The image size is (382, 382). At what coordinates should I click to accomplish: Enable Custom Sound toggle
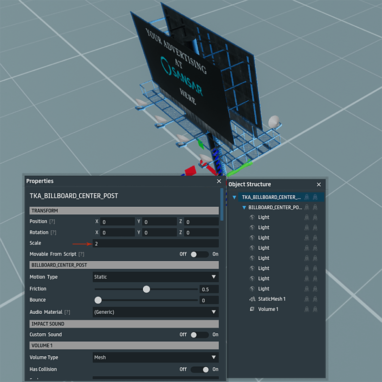pyautogui.click(x=200, y=335)
